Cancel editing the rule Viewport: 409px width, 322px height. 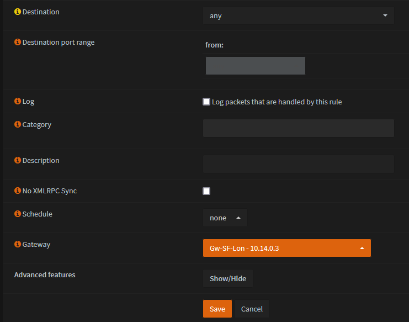point(252,309)
